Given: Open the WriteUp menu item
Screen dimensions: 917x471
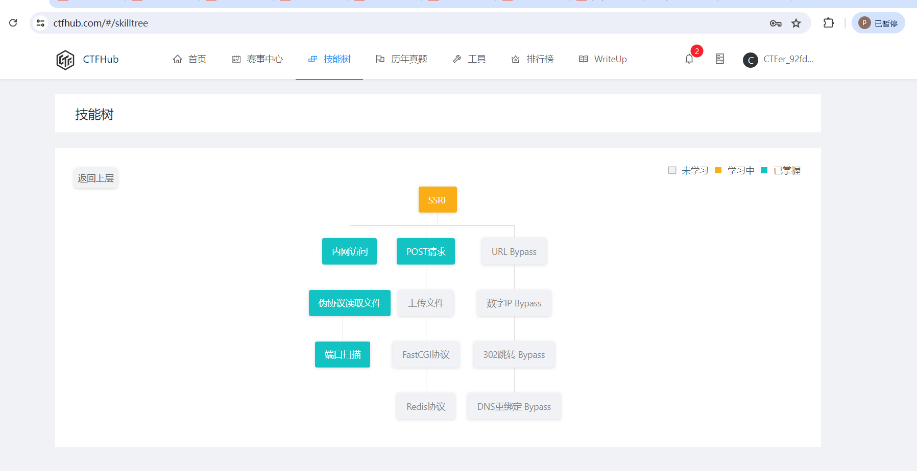Looking at the screenshot, I should click(603, 59).
